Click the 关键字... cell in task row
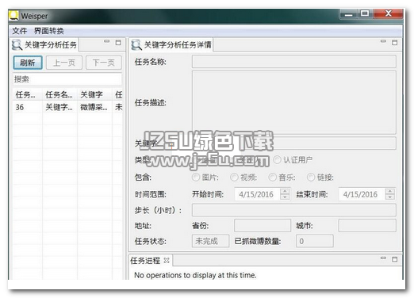414x298 pixels. click(x=59, y=107)
